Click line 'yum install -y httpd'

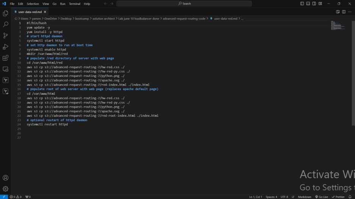[44, 32]
